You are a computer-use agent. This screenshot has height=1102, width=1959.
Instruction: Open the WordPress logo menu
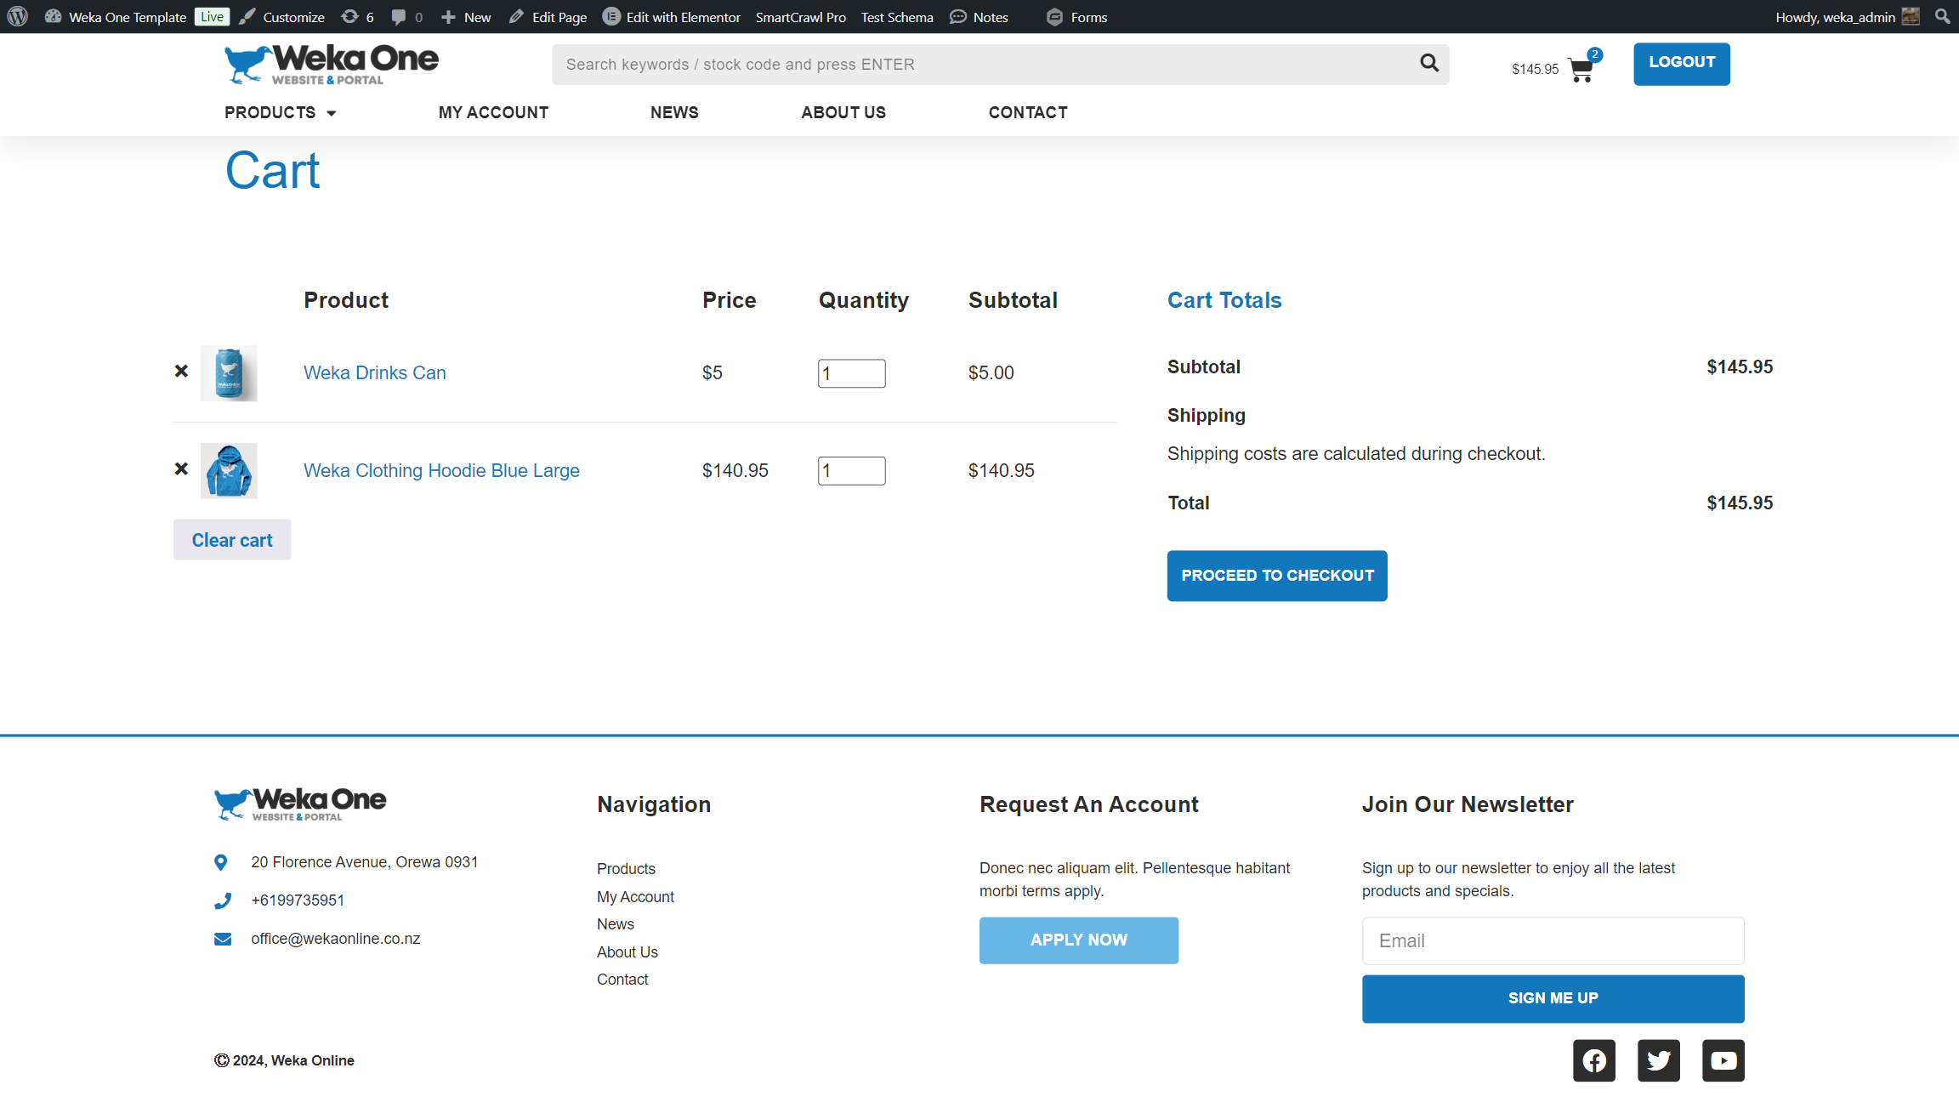point(18,16)
